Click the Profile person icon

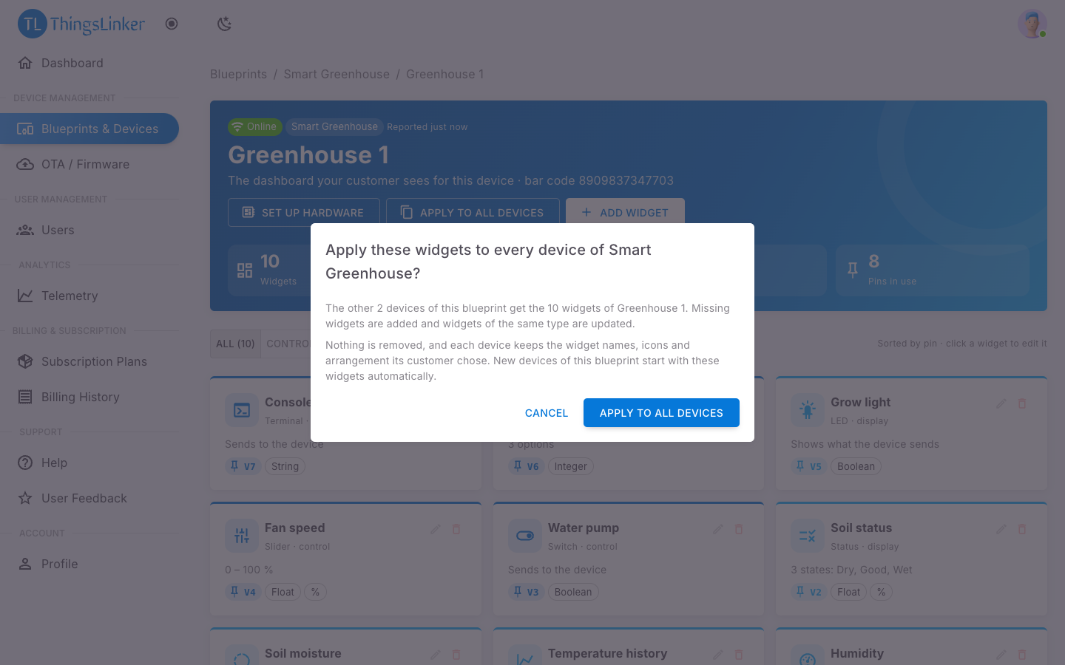pos(25,564)
